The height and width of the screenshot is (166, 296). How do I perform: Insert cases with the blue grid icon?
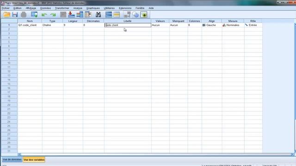coord(109,14)
